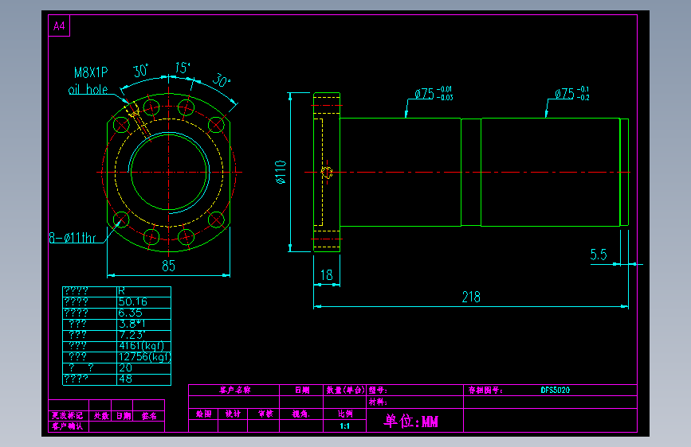Select the 更改标记 revision cell
The height and width of the screenshot is (447, 691).
pos(67,416)
